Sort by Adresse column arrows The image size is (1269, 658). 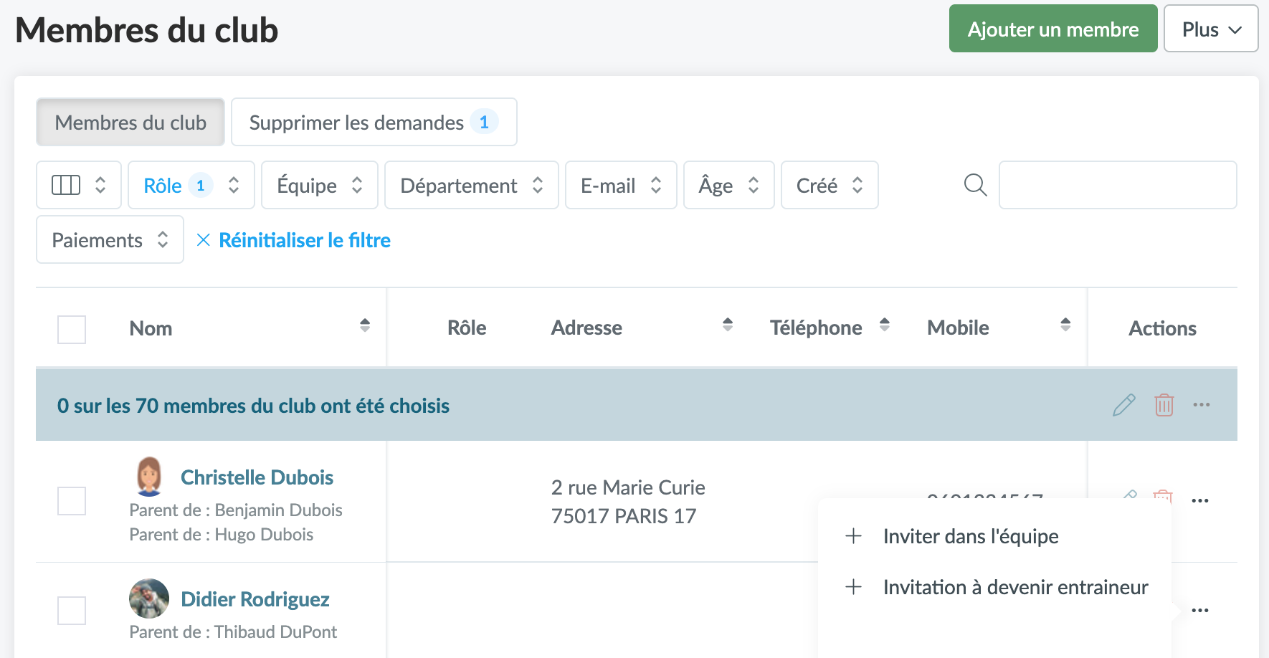pyautogui.click(x=728, y=325)
